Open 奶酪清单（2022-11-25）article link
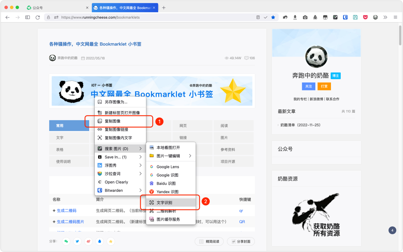Screen dimensions: 403x252 300,125
